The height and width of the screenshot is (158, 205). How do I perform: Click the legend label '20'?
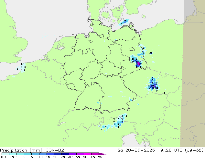coord(55,157)
